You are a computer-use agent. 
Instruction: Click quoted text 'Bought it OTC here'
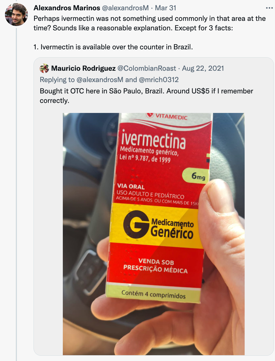click(146, 96)
